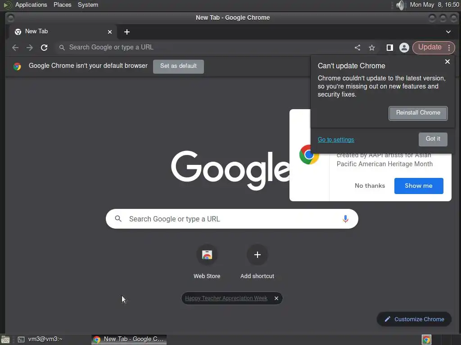
Task: Open the Happy Teacher Appreciation Week link
Action: pos(226,298)
